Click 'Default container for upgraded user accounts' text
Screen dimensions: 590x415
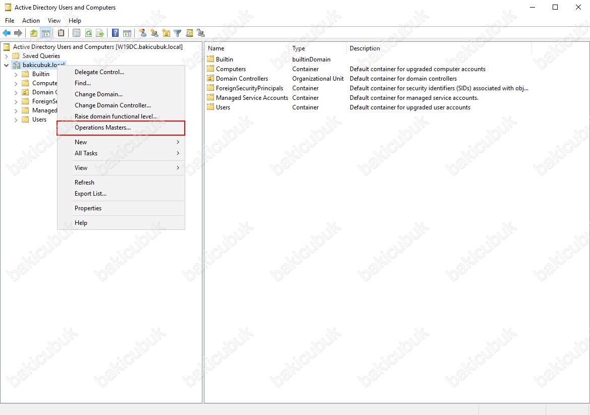point(410,107)
